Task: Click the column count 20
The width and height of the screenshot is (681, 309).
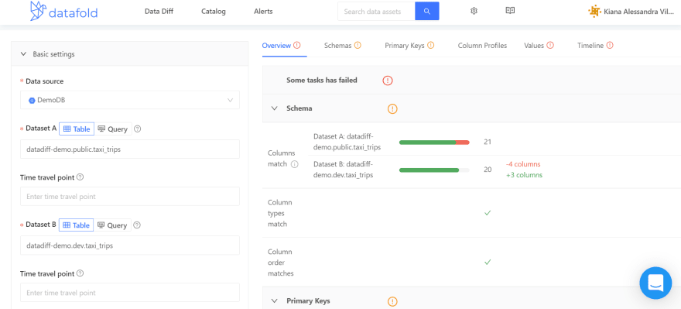Action: click(488, 170)
